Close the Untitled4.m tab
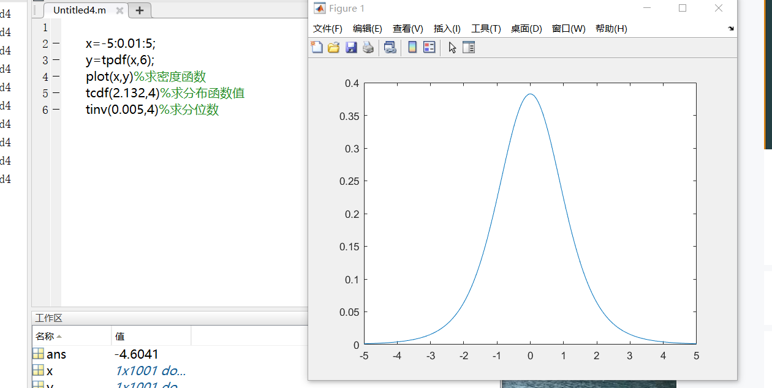The width and height of the screenshot is (772, 388). tap(119, 10)
